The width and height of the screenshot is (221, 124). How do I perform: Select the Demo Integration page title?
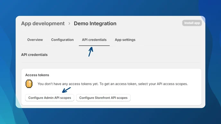coord(95,23)
